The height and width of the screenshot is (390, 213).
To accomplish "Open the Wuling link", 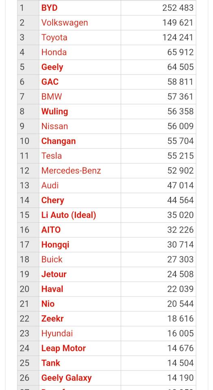I will pyautogui.click(x=55, y=111).
